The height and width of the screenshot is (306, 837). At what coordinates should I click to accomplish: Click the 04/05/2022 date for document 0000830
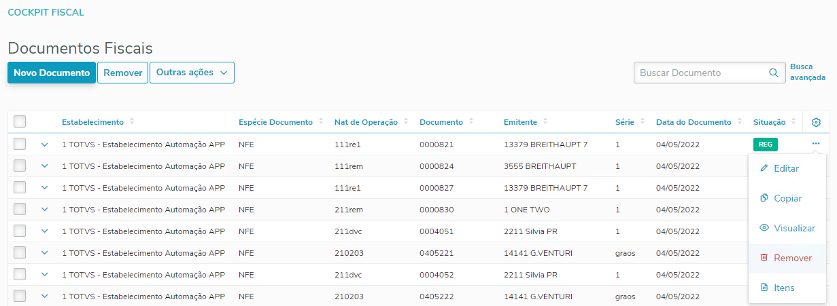(678, 210)
